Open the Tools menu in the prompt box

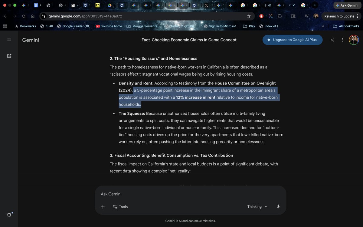[x=120, y=207]
